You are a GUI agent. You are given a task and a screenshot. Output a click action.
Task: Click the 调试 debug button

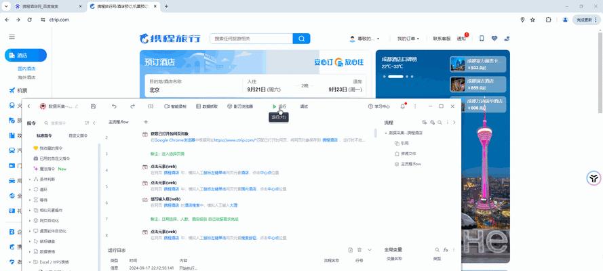point(304,106)
